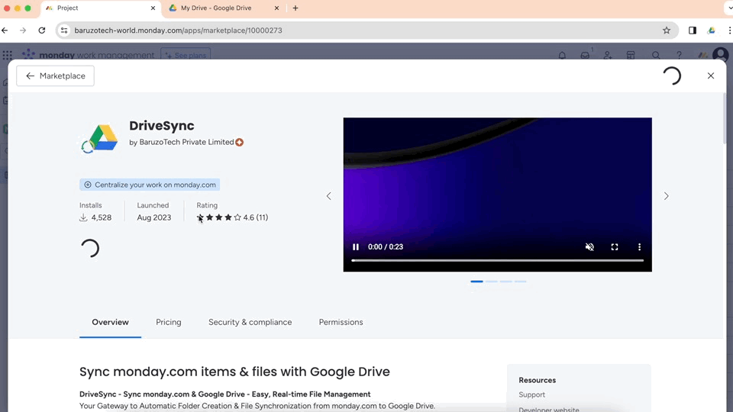Close the My Drive browser tab
Viewport: 733px width, 412px height.
[x=276, y=8]
